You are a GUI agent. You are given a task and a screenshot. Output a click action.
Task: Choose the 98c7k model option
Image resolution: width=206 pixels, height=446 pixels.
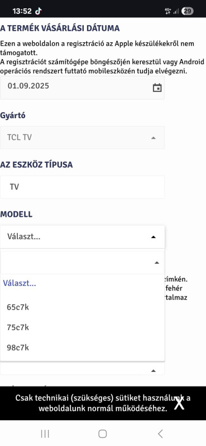coord(82,347)
